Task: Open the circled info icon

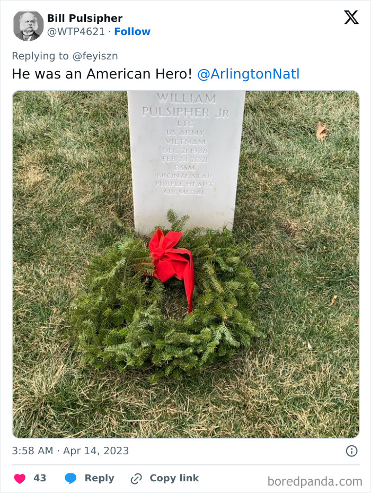Action: 351,451
